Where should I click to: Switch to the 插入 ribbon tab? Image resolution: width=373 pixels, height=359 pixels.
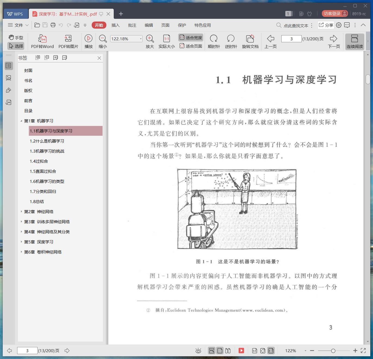pos(115,25)
